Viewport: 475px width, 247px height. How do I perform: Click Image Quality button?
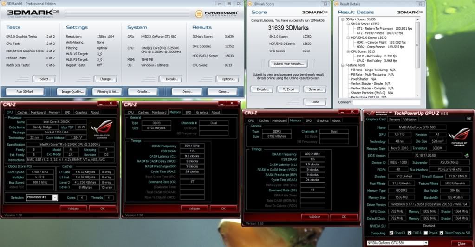[72, 92]
